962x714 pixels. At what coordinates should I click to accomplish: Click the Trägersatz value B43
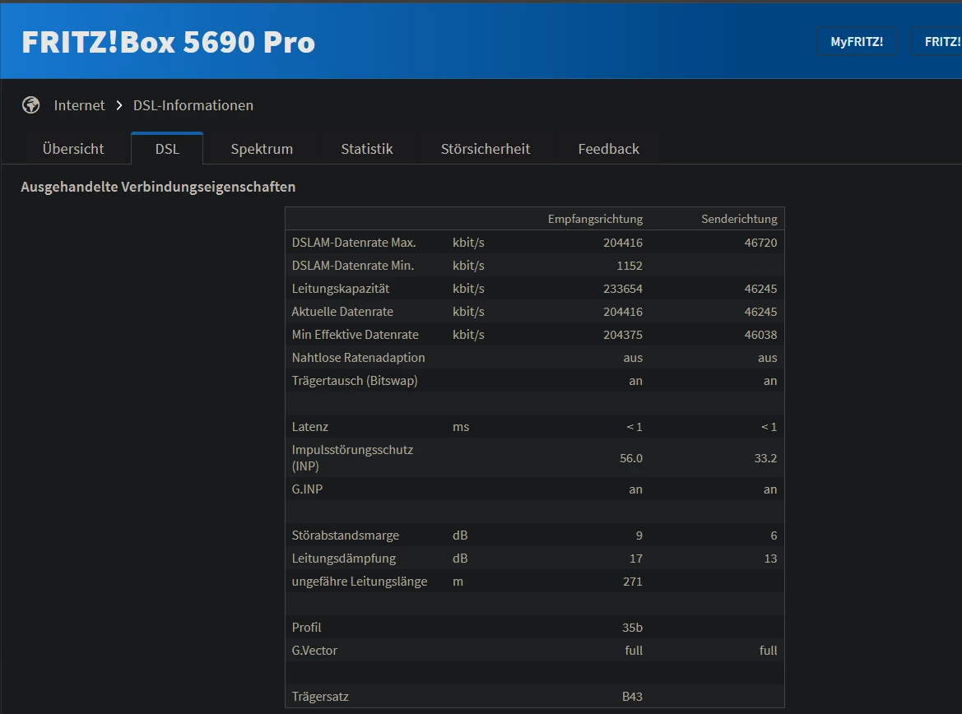pos(633,697)
